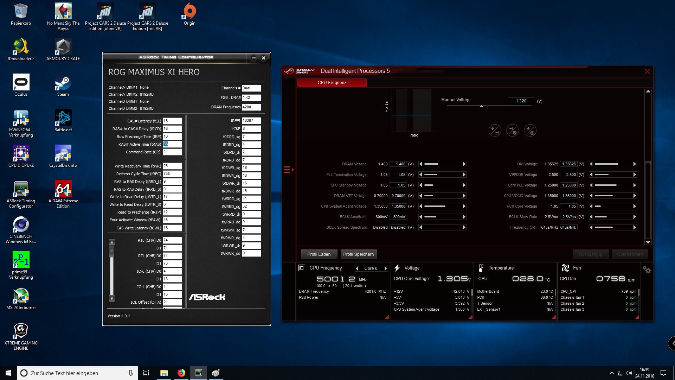Click the Profil Laden button

tap(319, 254)
